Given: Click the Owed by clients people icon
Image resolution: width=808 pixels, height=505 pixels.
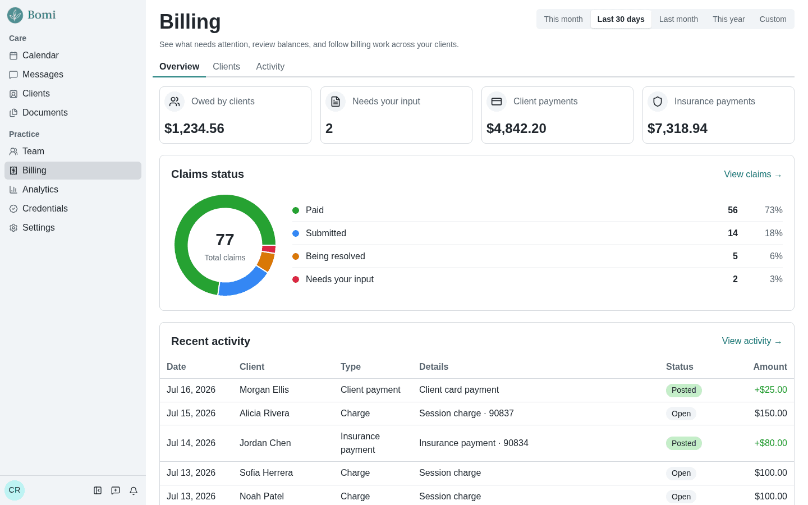Looking at the screenshot, I should 175,102.
